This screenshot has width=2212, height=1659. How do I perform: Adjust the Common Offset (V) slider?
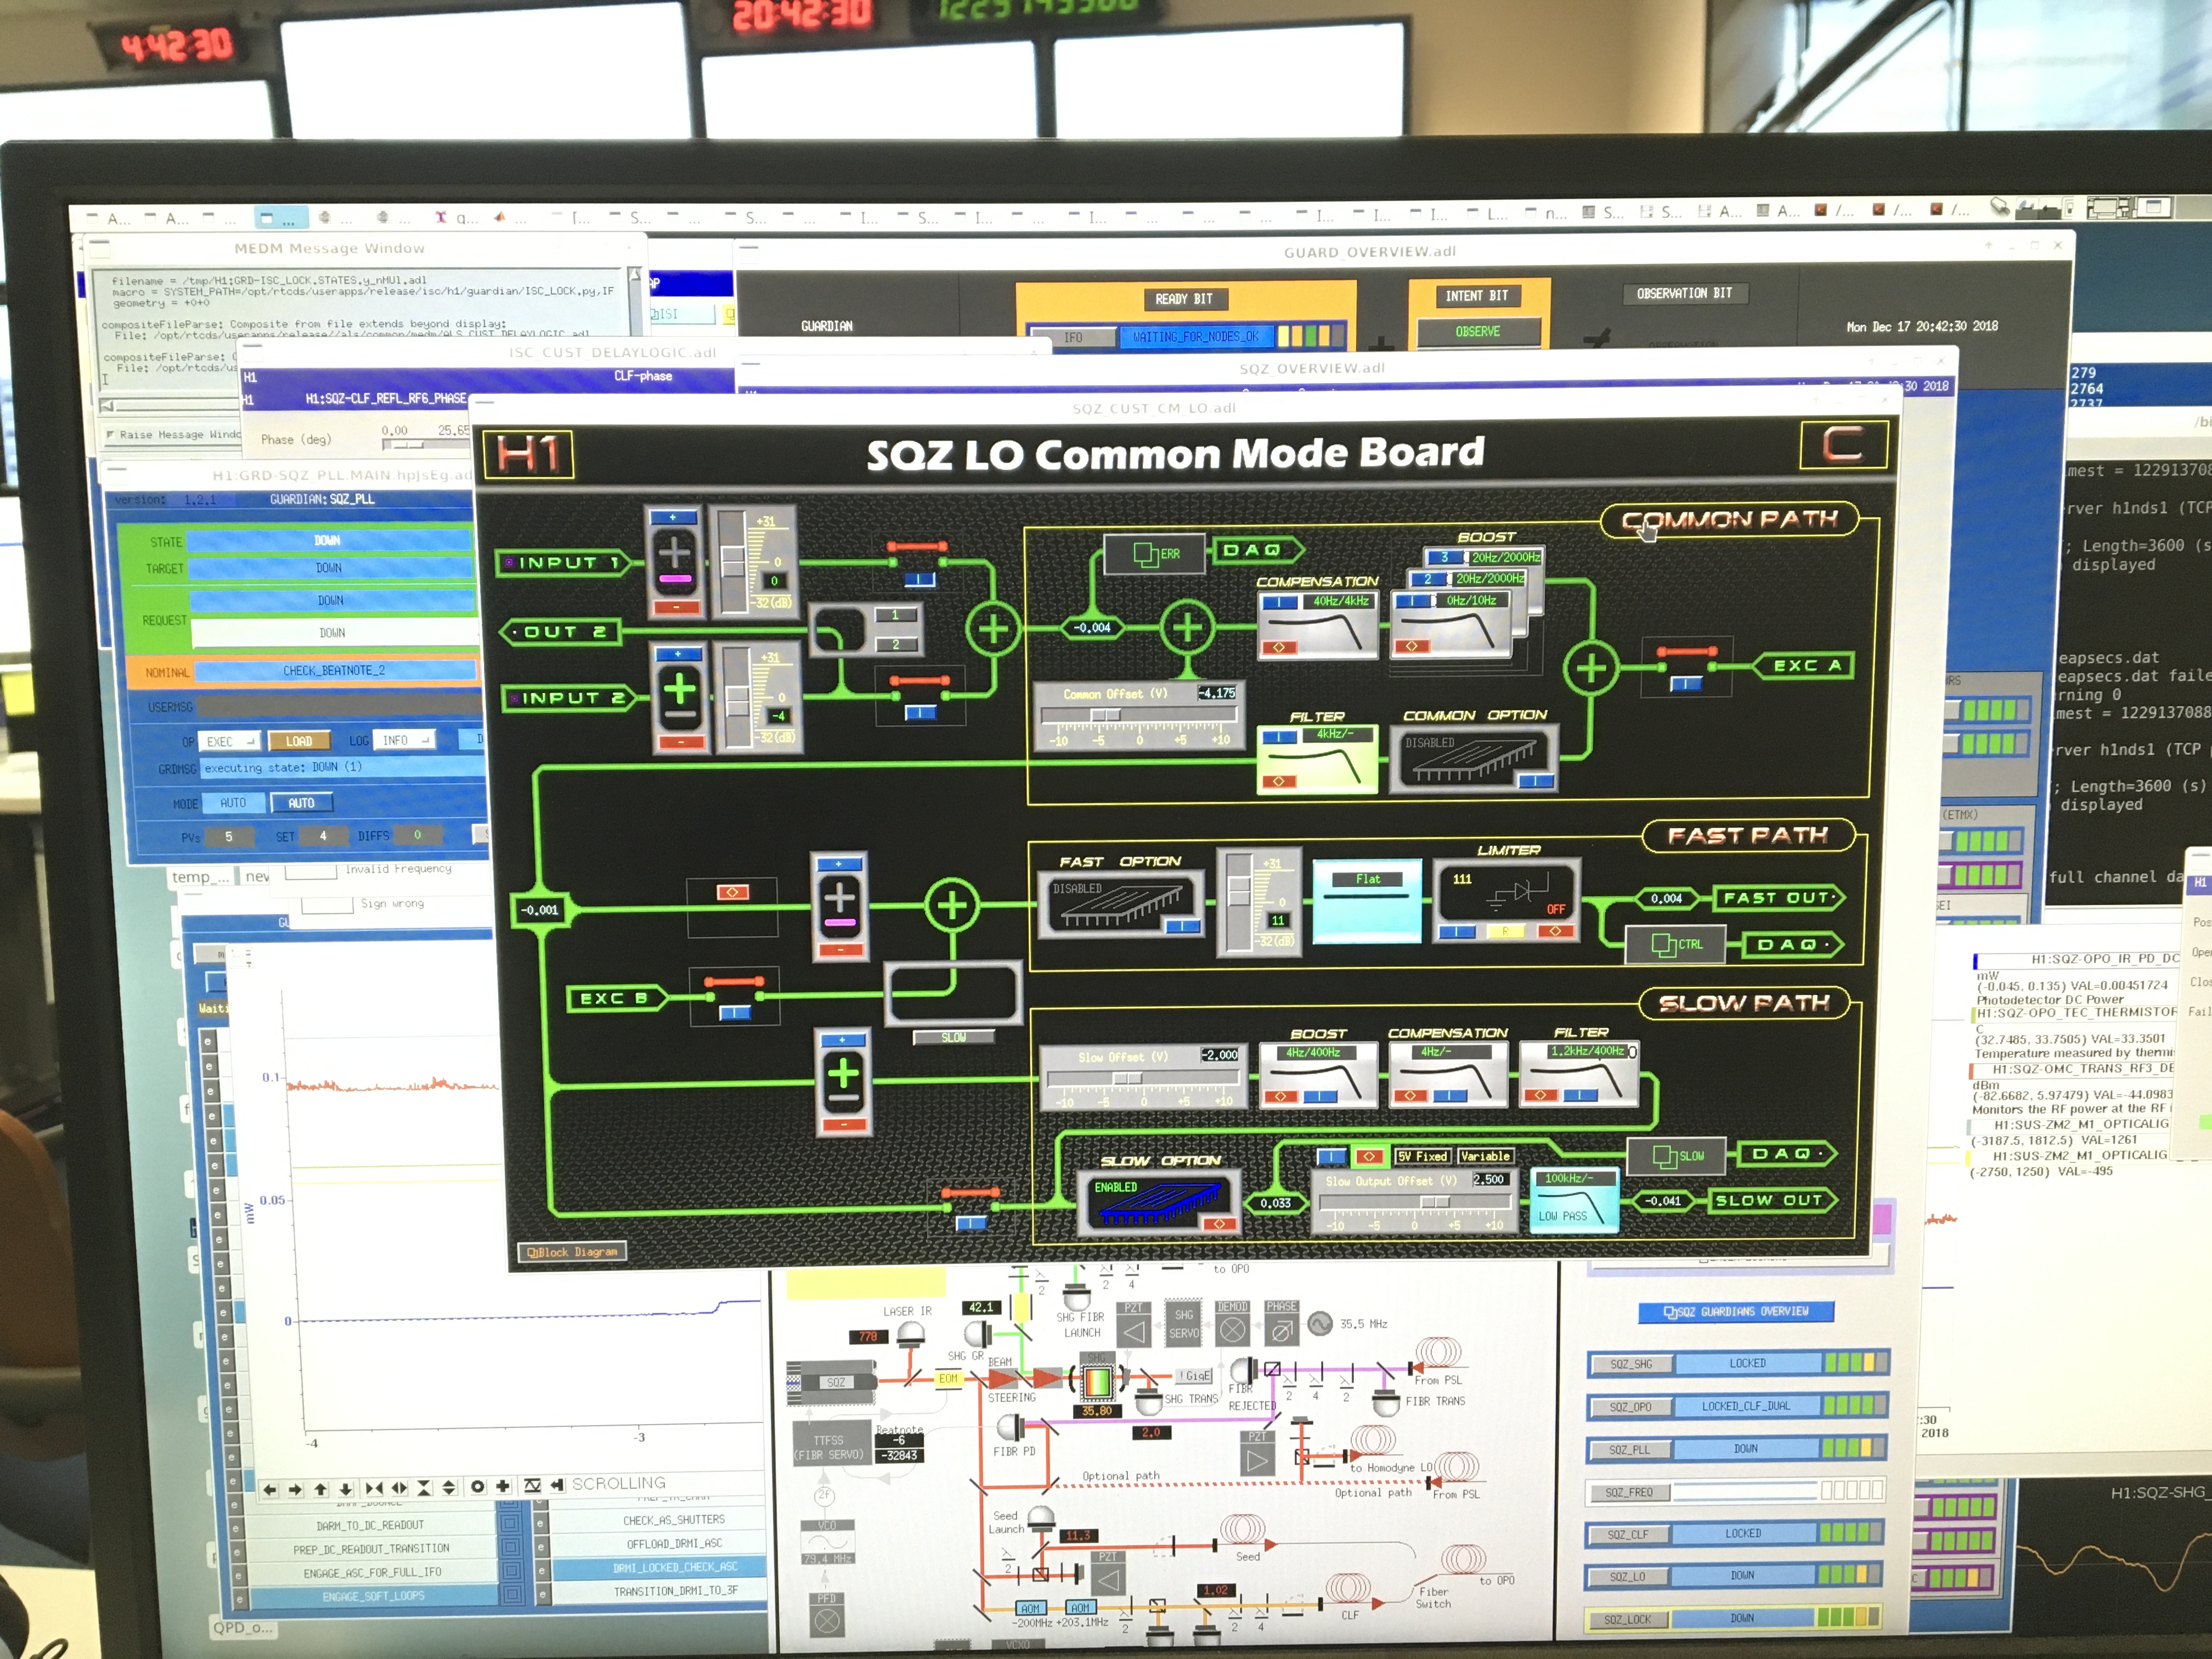point(1139,715)
